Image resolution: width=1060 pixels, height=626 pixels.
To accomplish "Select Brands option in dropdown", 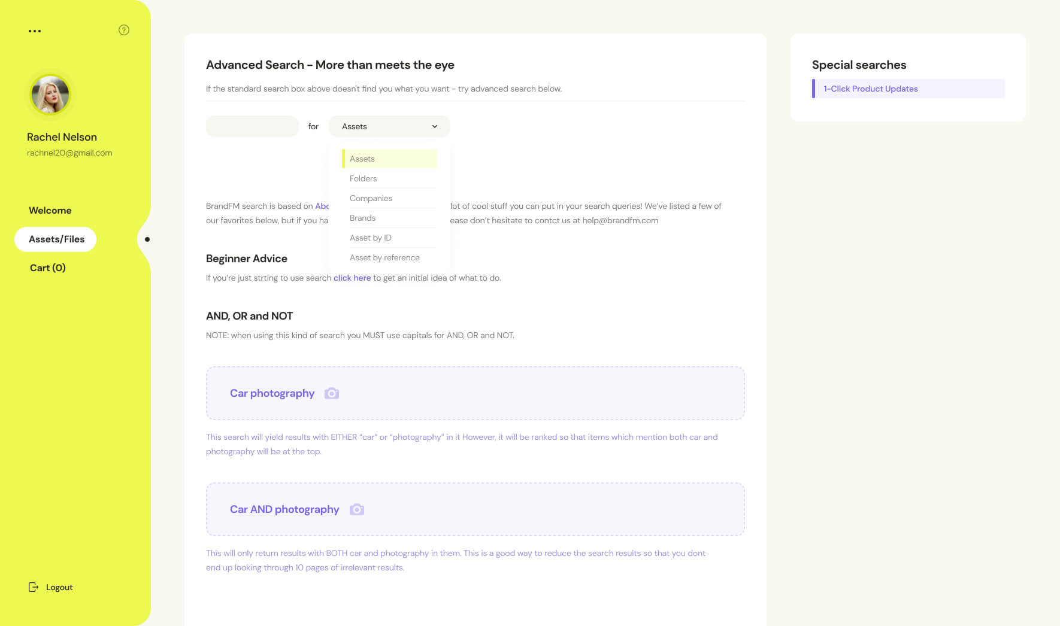I will (x=362, y=218).
